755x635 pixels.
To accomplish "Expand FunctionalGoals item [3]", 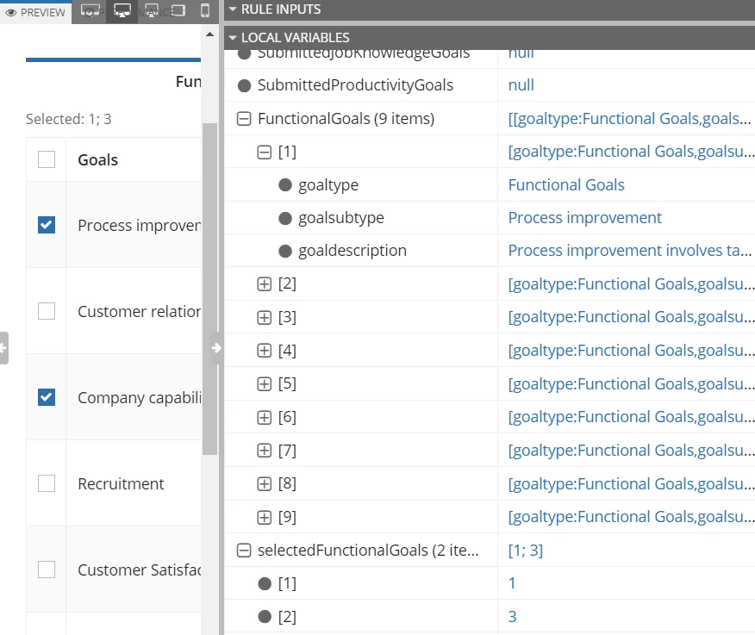I will pyautogui.click(x=265, y=318).
